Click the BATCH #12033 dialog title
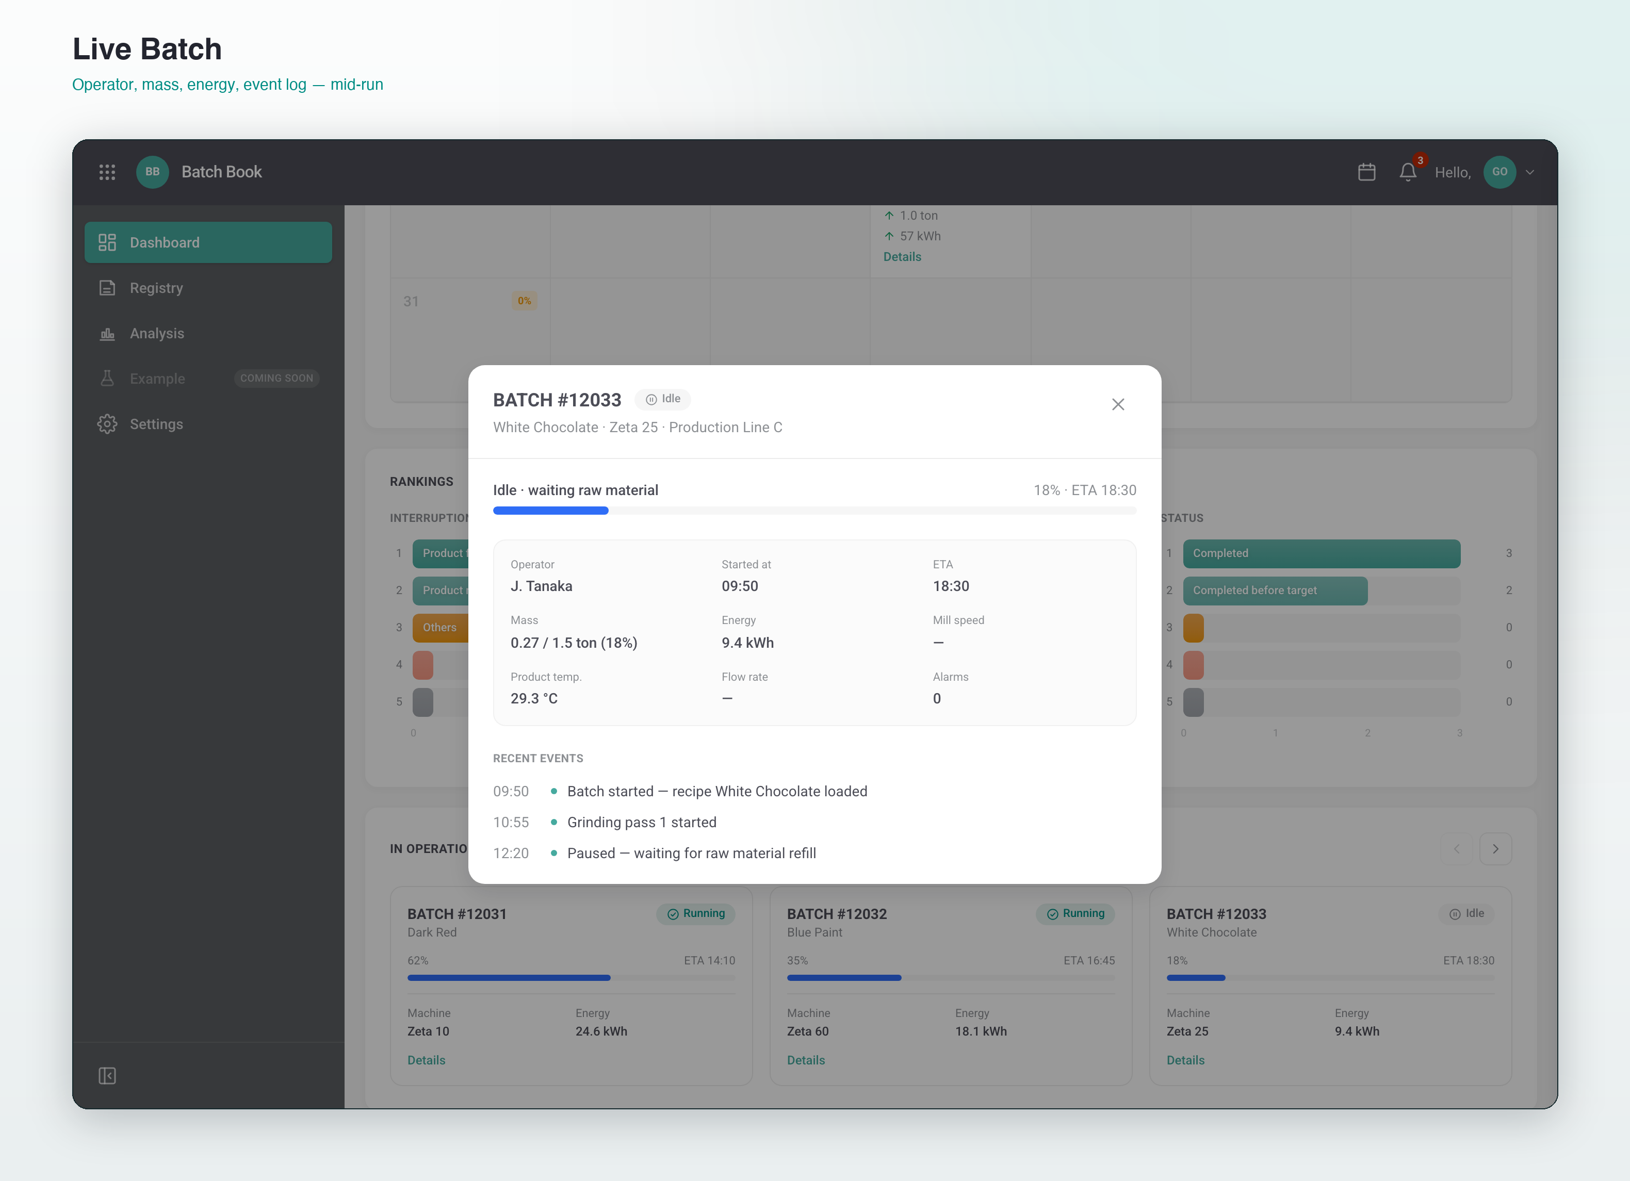This screenshot has width=1630, height=1181. pyautogui.click(x=557, y=400)
